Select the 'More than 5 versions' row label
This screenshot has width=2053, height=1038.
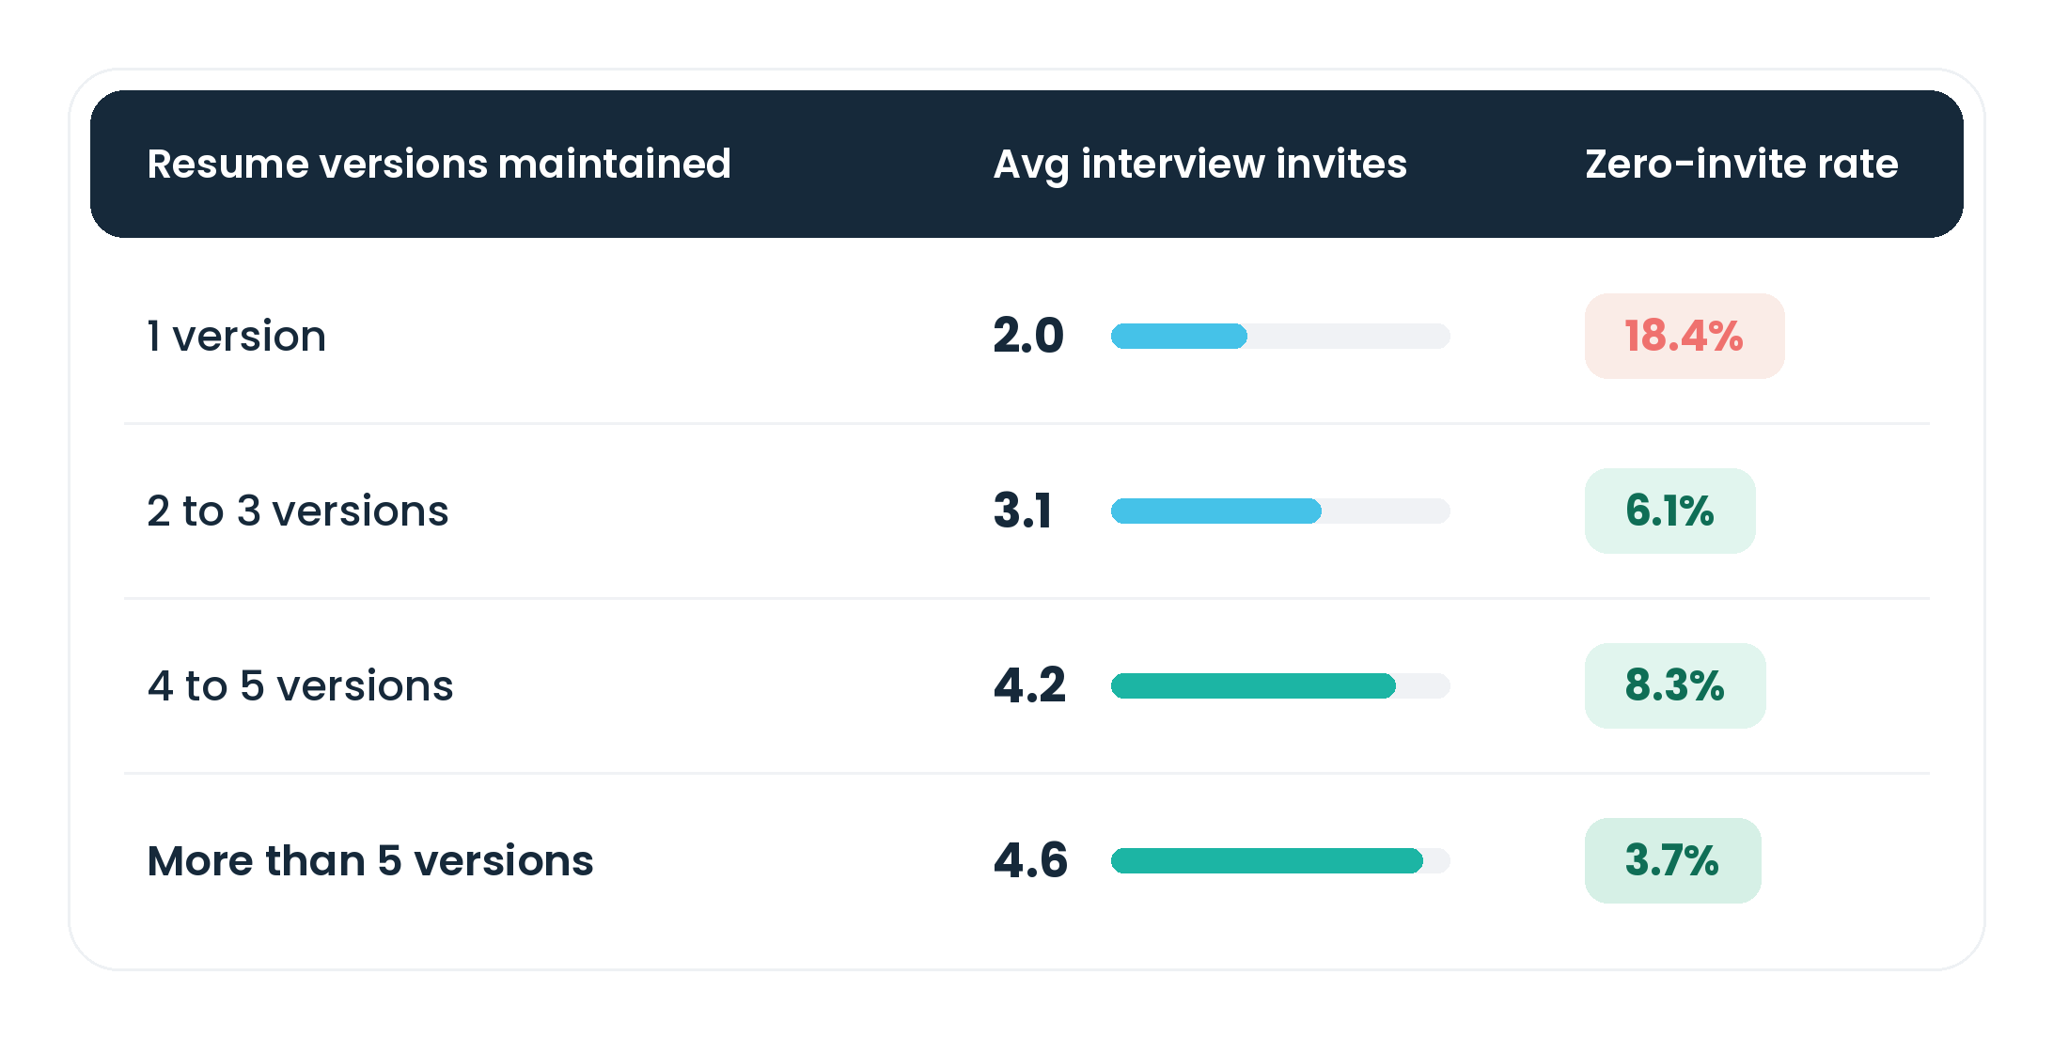click(370, 860)
